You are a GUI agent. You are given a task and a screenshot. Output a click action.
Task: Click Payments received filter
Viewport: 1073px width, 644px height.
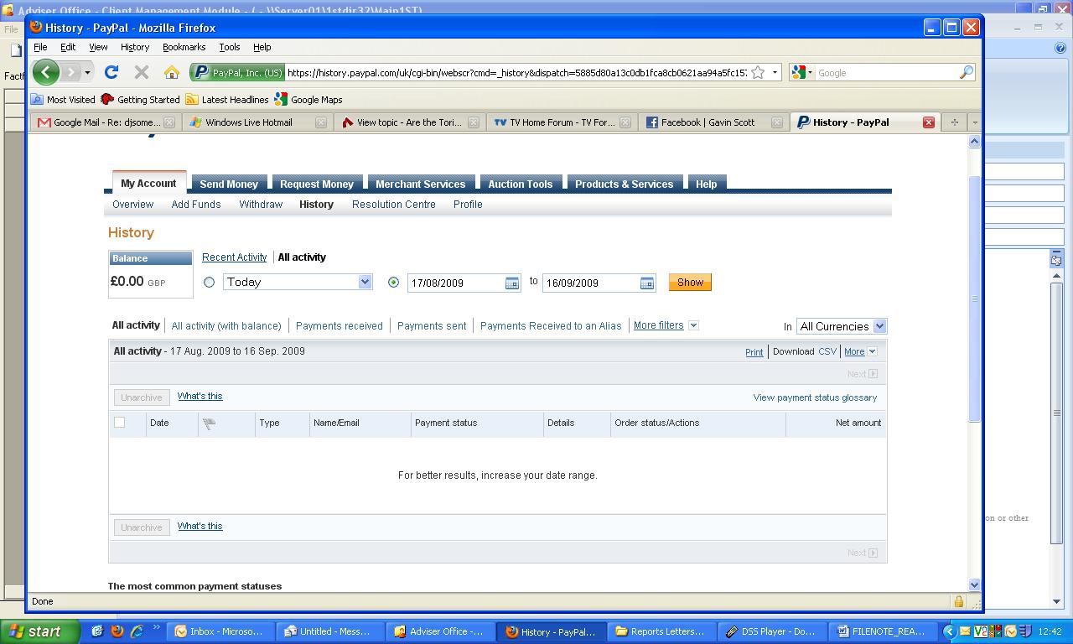[339, 326]
